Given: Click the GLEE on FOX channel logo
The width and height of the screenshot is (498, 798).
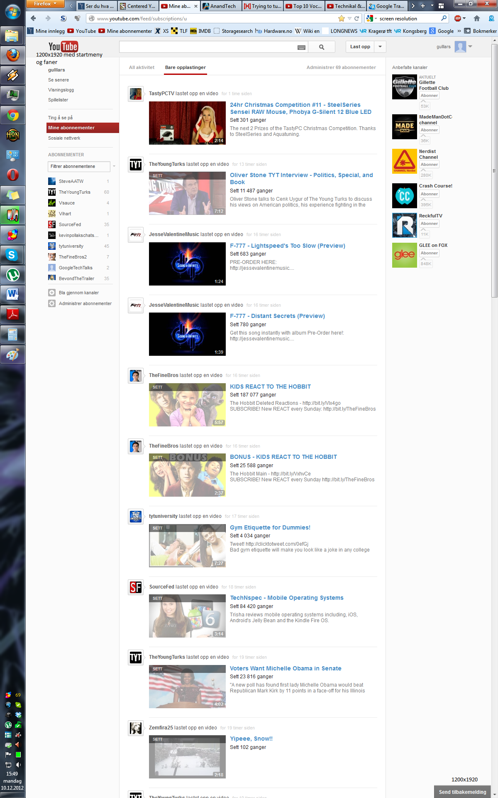Looking at the screenshot, I should (405, 255).
